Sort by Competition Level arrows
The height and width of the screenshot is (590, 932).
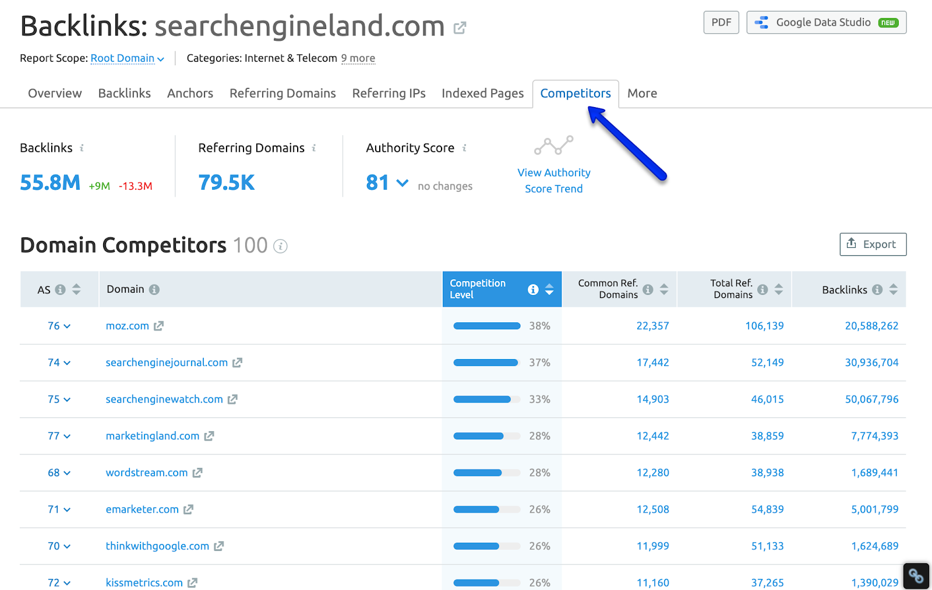[549, 290]
